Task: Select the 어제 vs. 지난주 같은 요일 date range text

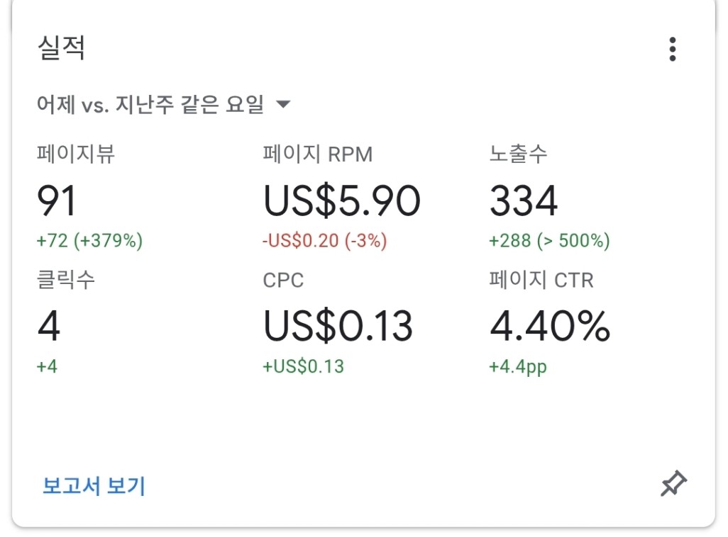Action: tap(150, 104)
